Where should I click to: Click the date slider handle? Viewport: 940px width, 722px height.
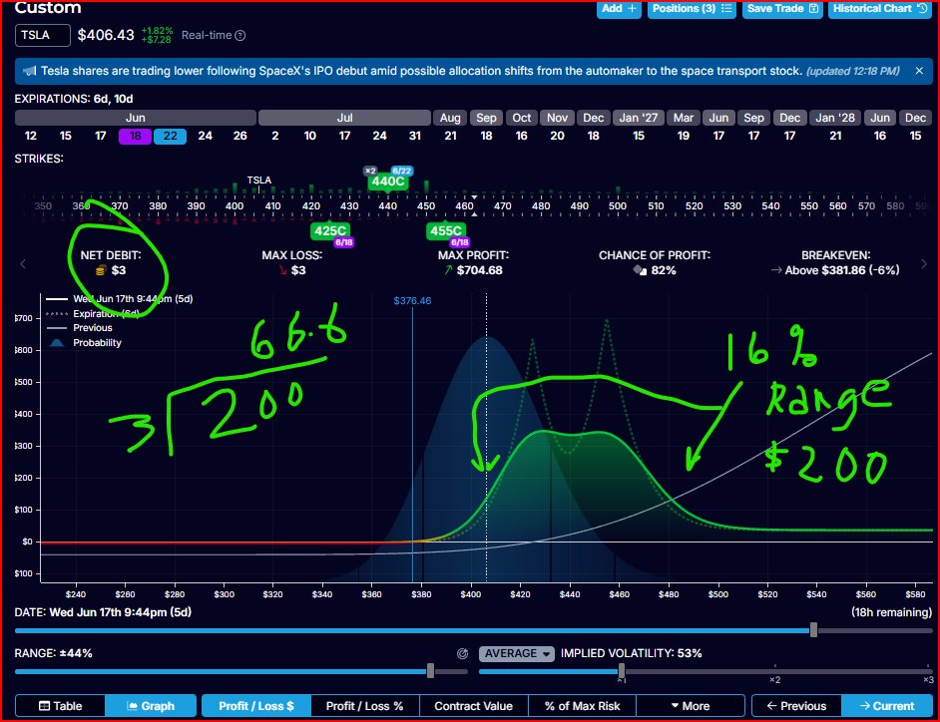[x=813, y=630]
